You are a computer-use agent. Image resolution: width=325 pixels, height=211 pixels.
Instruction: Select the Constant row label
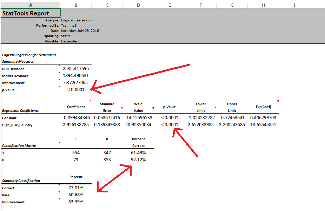click(9, 118)
